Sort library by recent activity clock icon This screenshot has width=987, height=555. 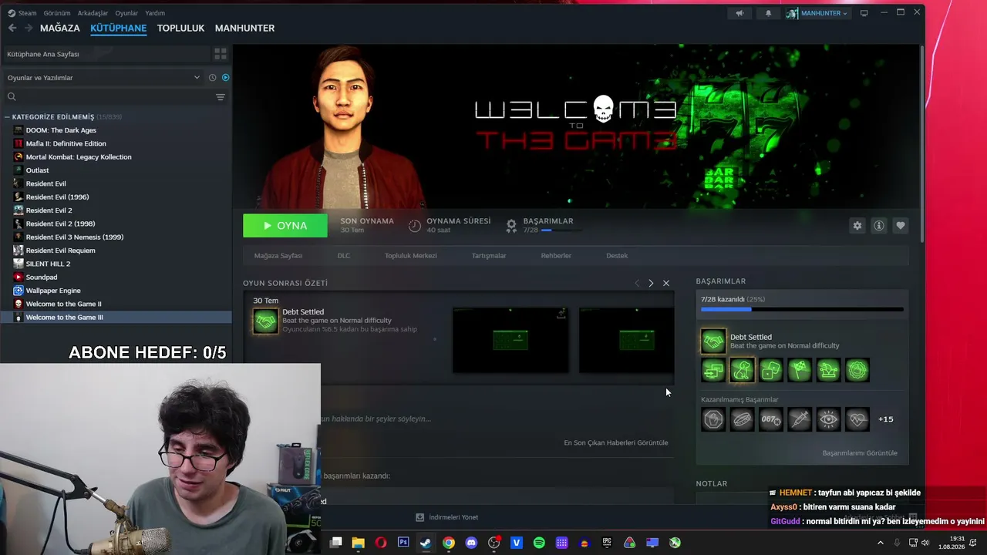(x=212, y=78)
